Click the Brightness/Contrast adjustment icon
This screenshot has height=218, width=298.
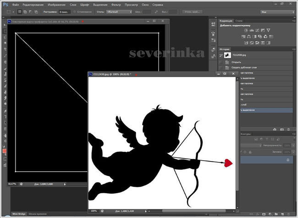[x=247, y=30]
